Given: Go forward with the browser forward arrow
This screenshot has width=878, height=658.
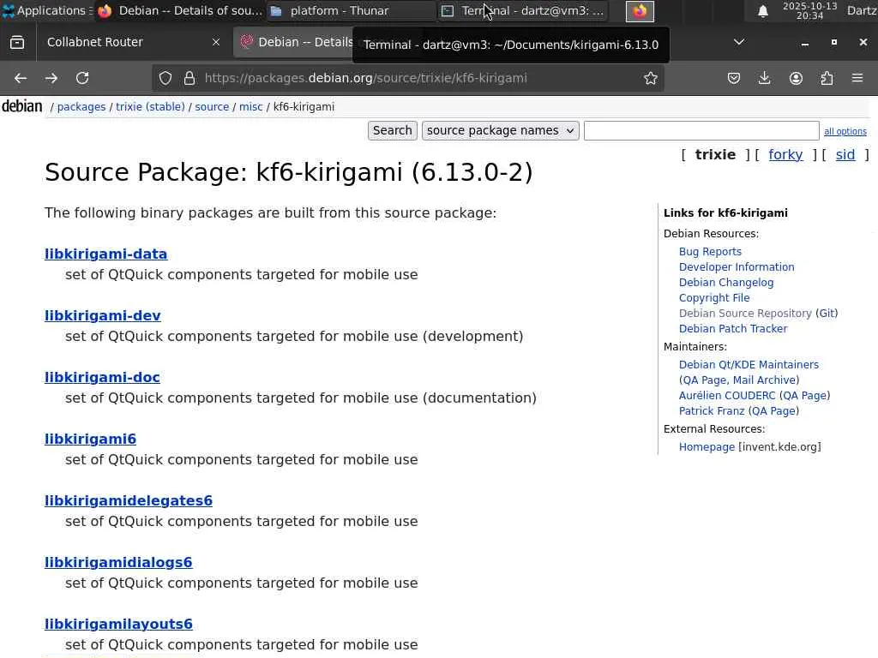Looking at the screenshot, I should 51,78.
